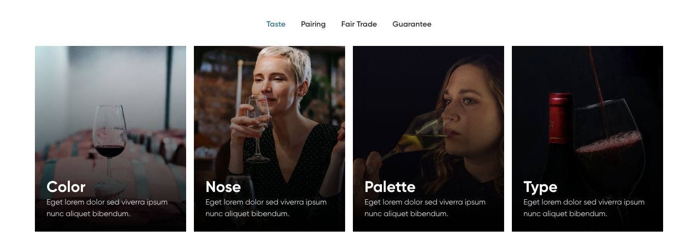
Task: Click the Color card heading
Action: (x=66, y=187)
